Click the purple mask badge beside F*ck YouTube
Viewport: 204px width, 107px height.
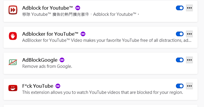tap(58, 86)
